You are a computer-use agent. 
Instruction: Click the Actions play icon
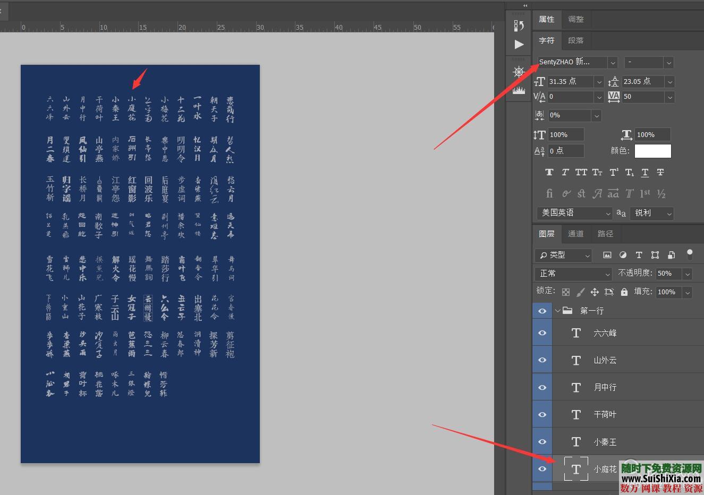coord(519,45)
